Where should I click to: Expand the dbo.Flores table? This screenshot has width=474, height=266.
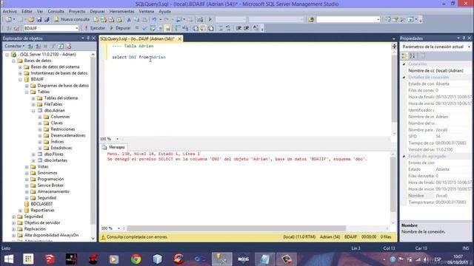tap(33, 154)
